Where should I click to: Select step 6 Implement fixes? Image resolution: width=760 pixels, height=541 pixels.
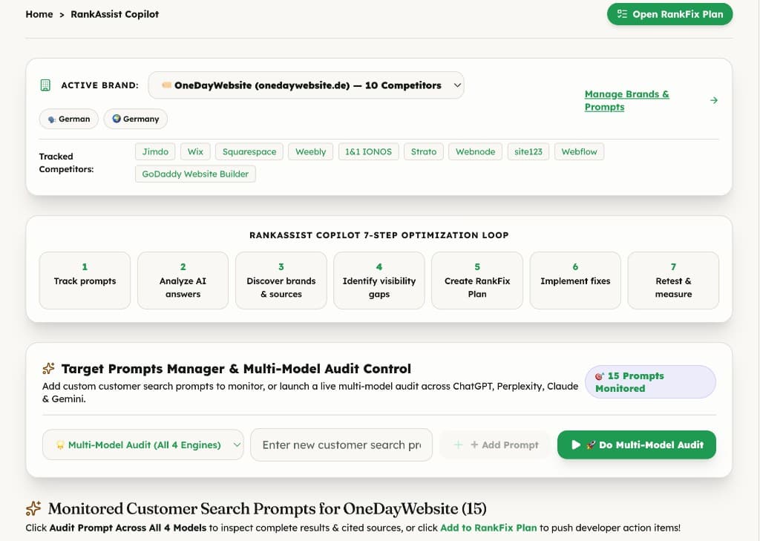(x=575, y=281)
